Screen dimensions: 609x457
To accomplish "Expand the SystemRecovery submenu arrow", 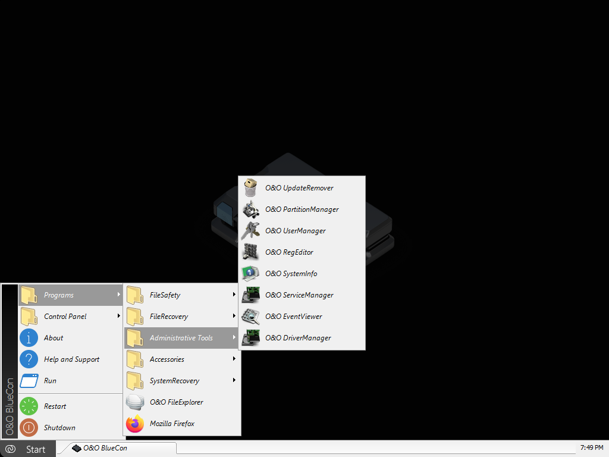I will click(x=234, y=381).
